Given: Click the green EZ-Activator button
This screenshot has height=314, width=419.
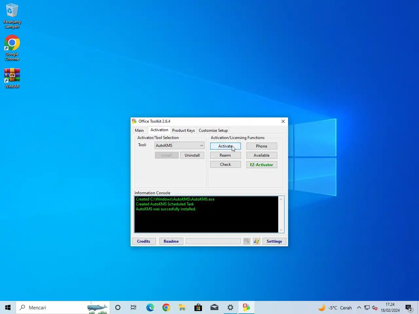Looking at the screenshot, I should [262, 165].
